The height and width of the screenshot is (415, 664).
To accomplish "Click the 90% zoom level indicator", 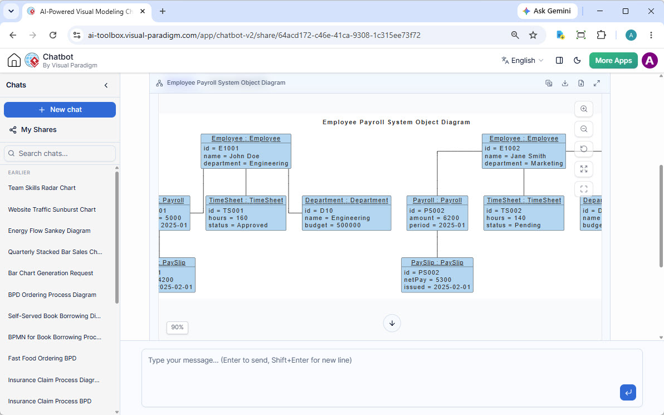I will tap(177, 328).
